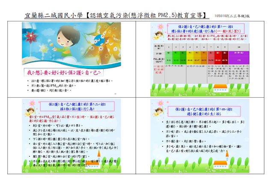Click the fairy girl on the 第二招 slide
This screenshot has height=194, width=274.
30,112
